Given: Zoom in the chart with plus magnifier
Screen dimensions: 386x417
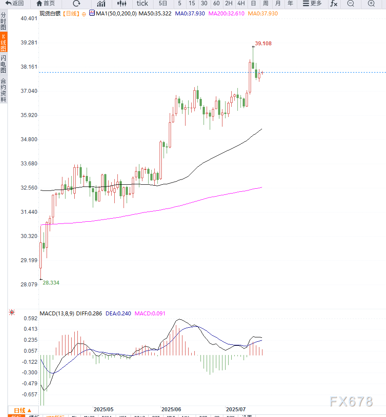Looking at the screenshot, I should point(371,4).
